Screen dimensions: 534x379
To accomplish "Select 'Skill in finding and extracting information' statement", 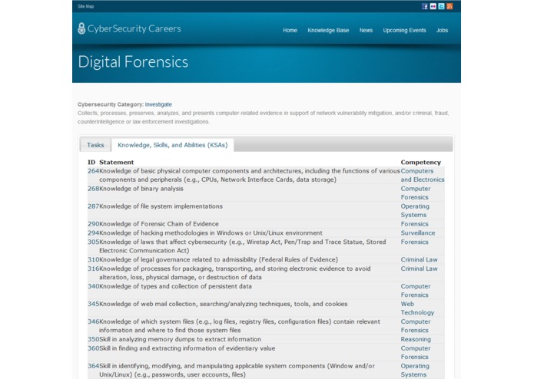I will (x=187, y=348).
